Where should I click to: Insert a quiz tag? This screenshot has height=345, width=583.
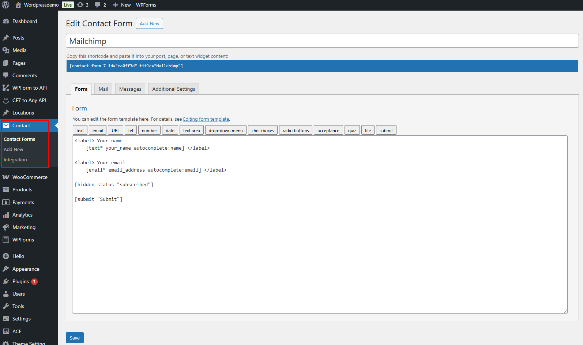(352, 130)
